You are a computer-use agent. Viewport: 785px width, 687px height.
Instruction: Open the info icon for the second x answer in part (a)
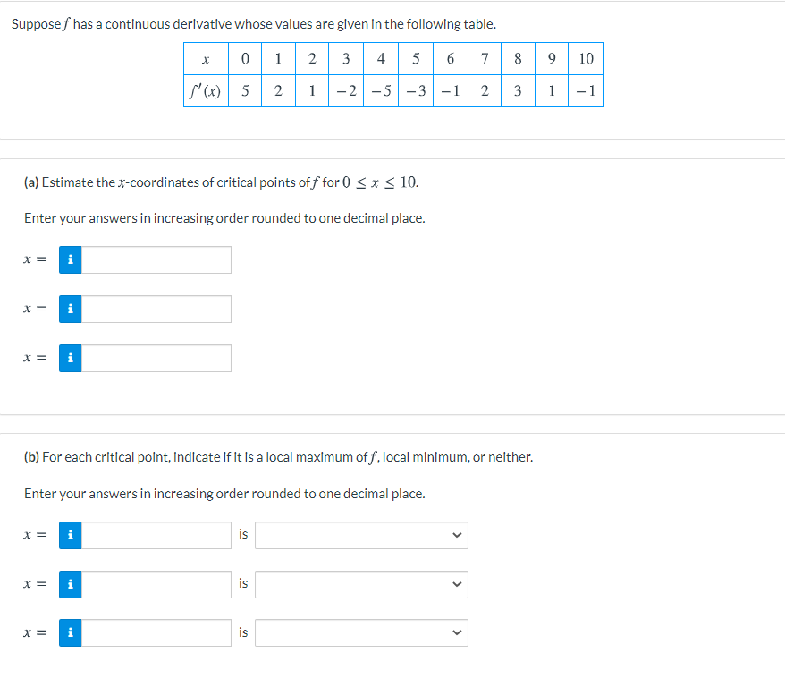point(70,308)
